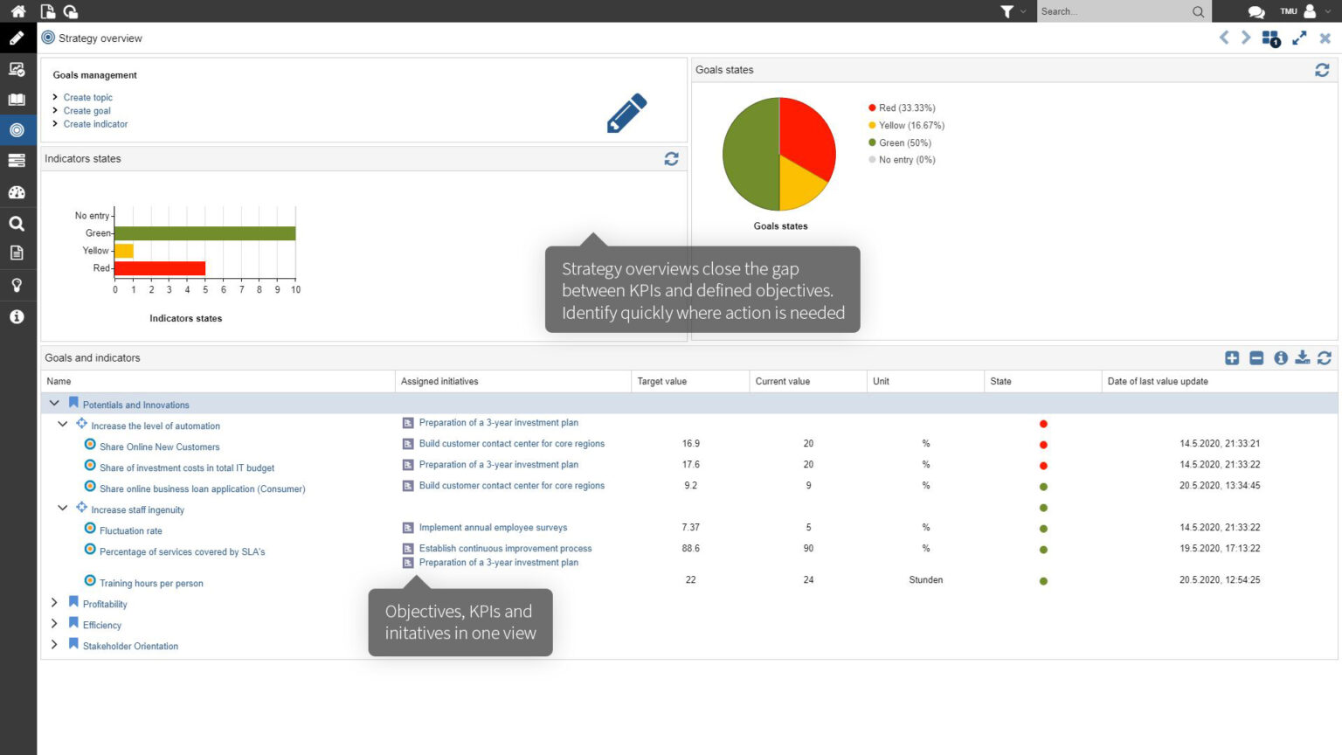Click the collapse-all minus icon
Image resolution: width=1342 pixels, height=755 pixels.
coord(1256,357)
